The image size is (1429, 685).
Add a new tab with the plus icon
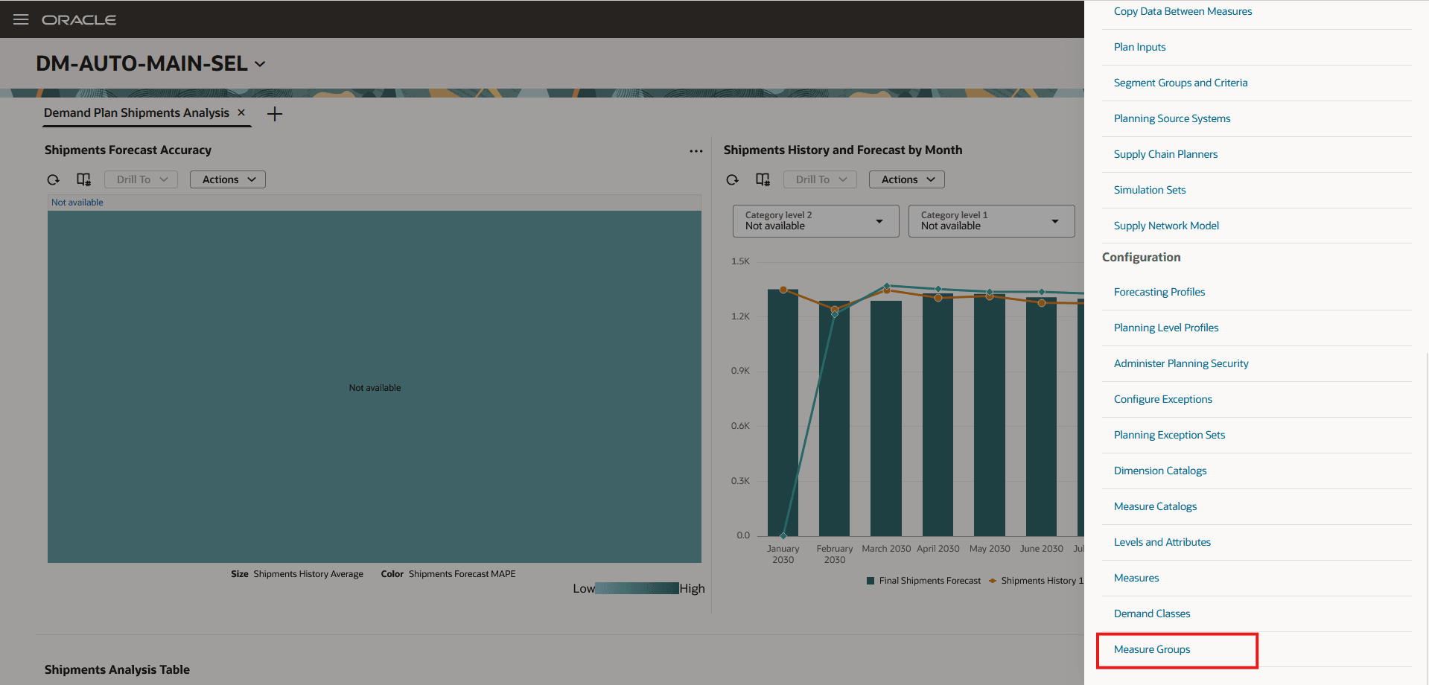pos(275,114)
